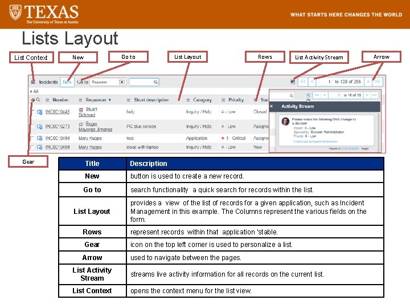The height and width of the screenshot is (308, 410).
Task: Open the Category column options menu icon
Action: (x=188, y=100)
